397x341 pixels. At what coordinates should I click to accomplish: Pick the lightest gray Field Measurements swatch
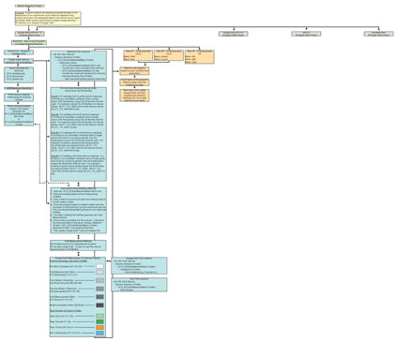pos(99,273)
